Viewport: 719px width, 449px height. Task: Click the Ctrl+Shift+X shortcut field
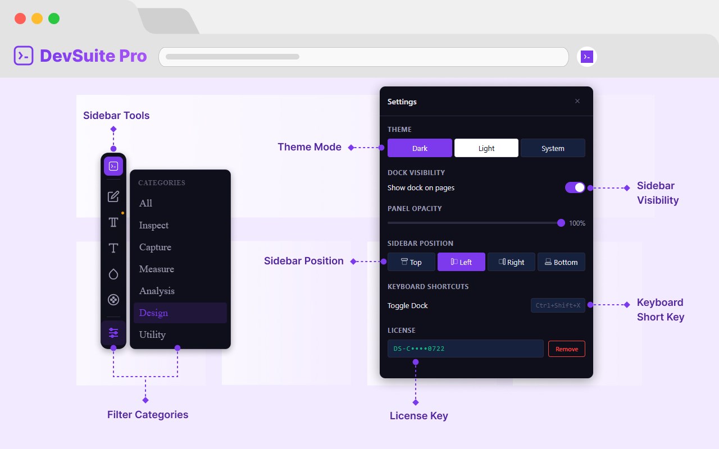coord(558,305)
